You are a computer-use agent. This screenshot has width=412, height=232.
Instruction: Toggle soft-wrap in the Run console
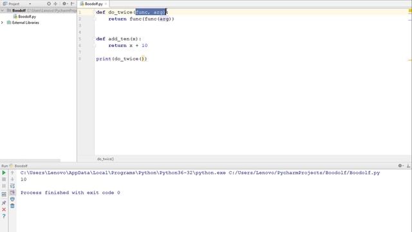click(12, 186)
